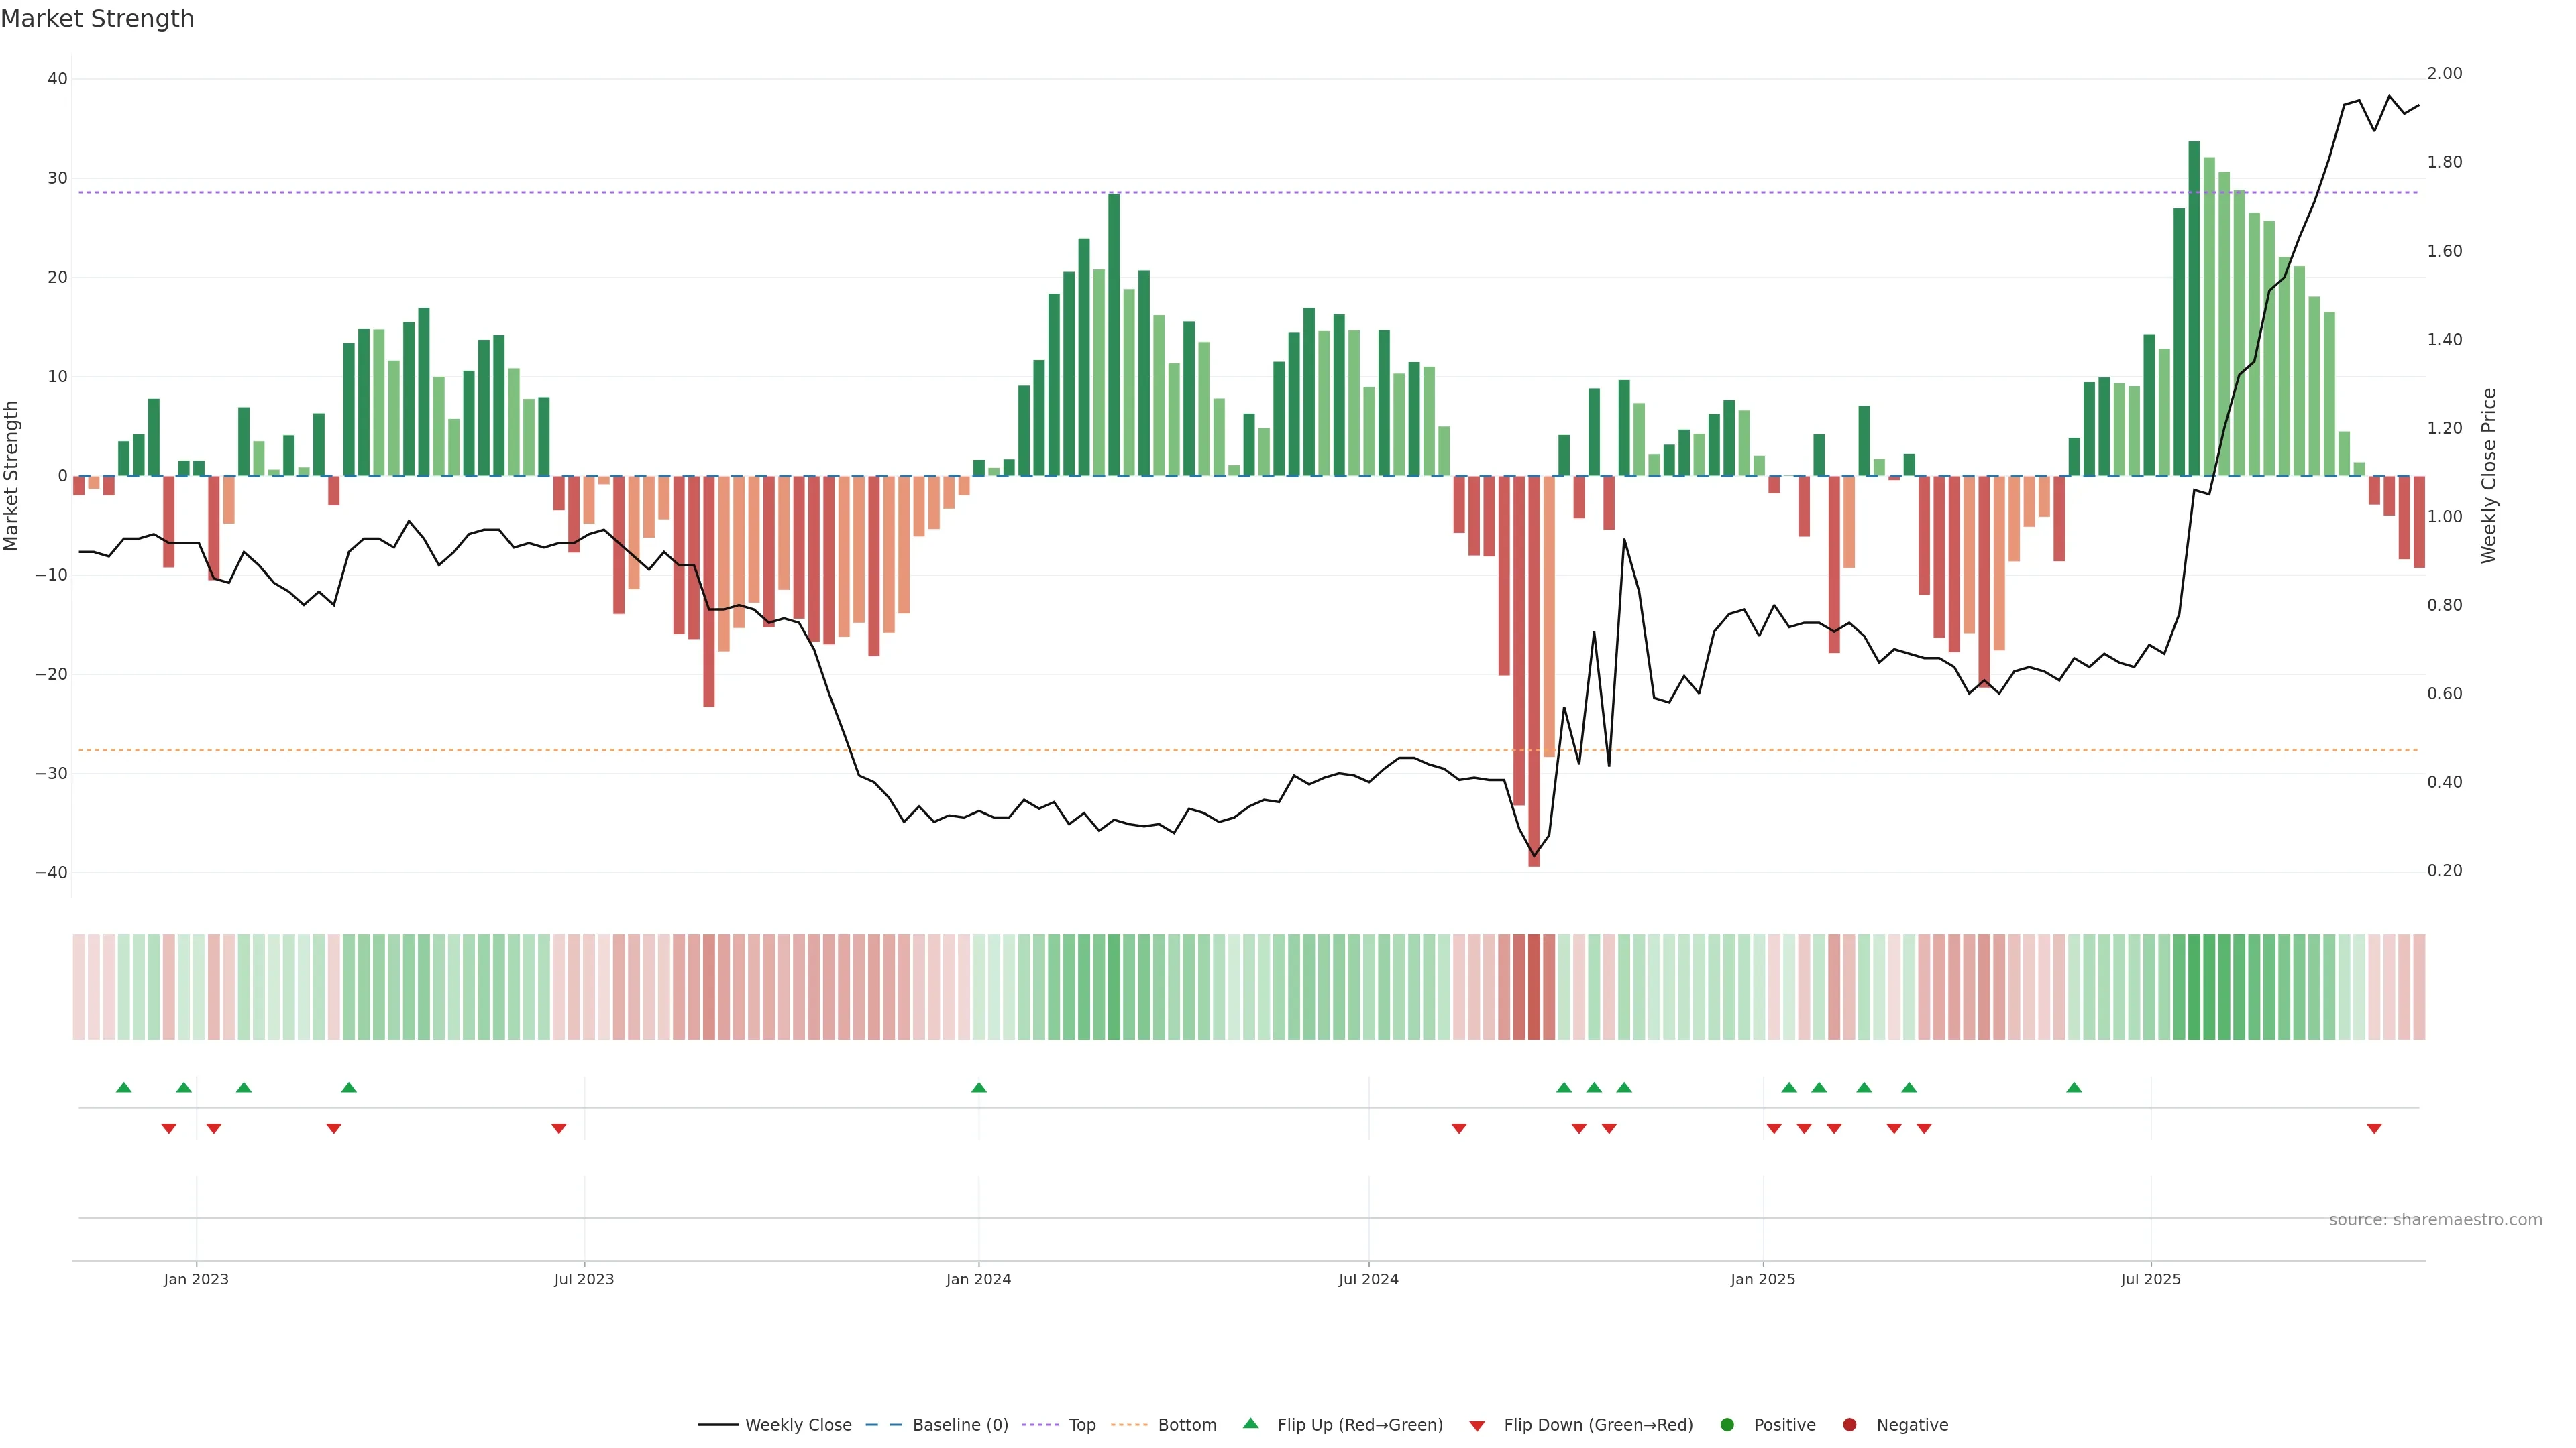
Task: Click the first green flip up triangle on the left
Action: [x=124, y=1087]
